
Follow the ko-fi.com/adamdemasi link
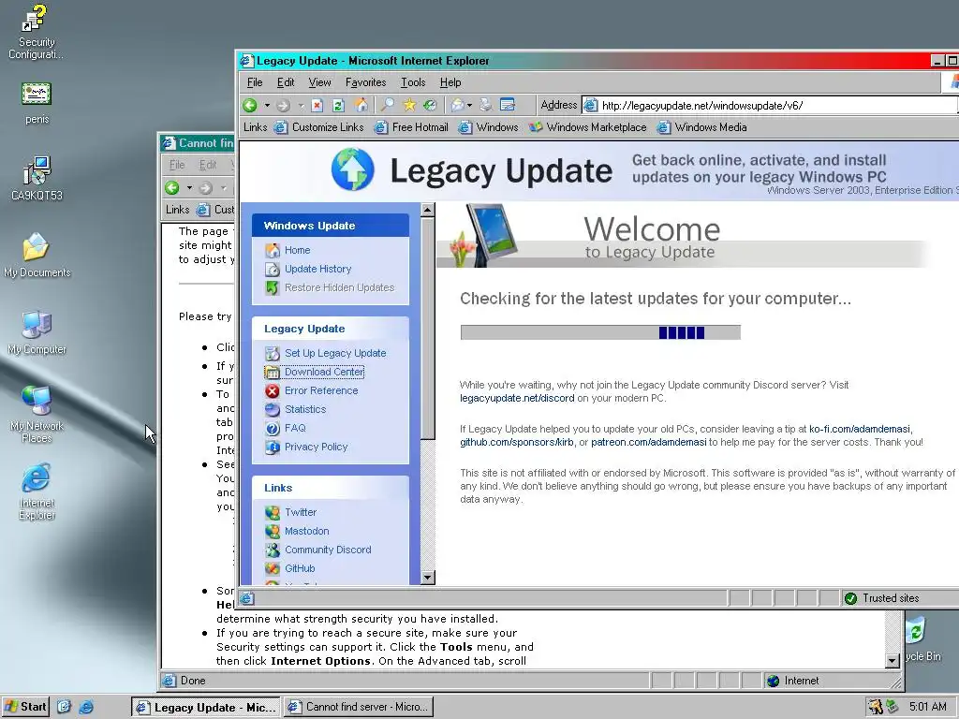point(860,429)
